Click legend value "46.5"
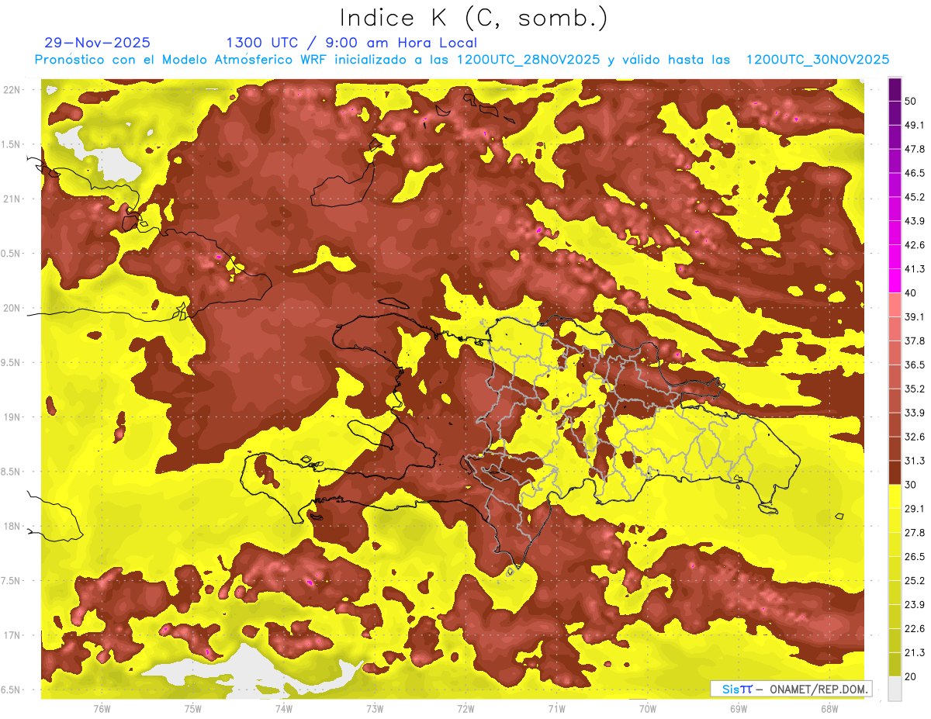 (914, 173)
